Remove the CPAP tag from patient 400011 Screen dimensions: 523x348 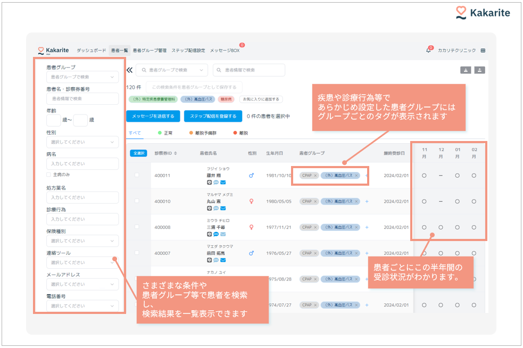pyautogui.click(x=316, y=176)
